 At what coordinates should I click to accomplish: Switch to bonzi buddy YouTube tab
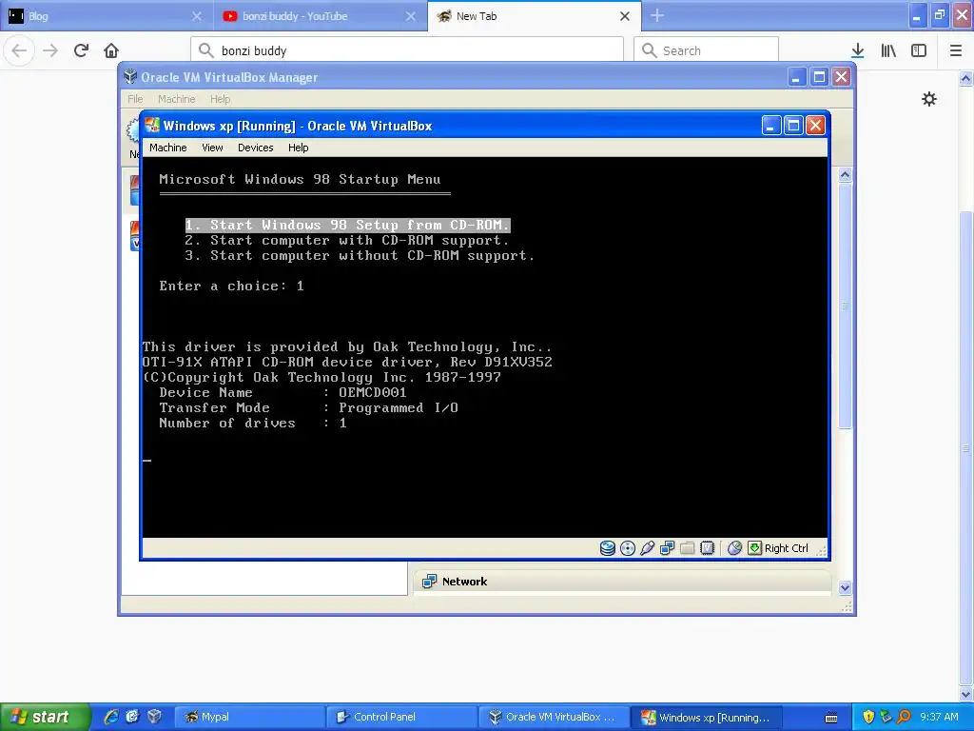pos(321,16)
